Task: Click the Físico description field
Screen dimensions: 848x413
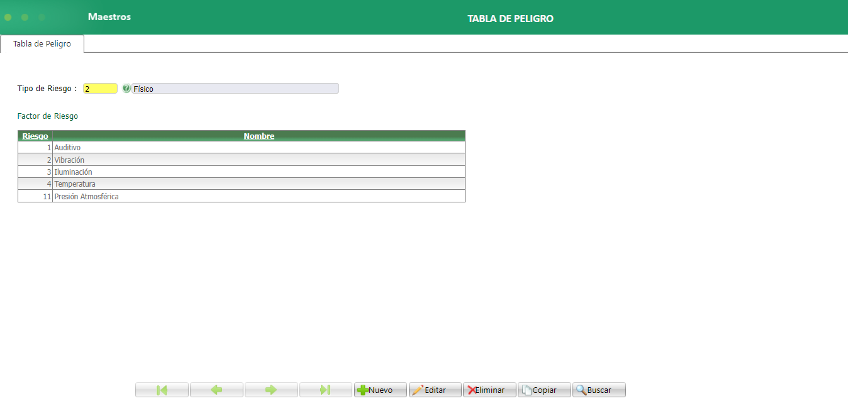Action: (x=235, y=89)
